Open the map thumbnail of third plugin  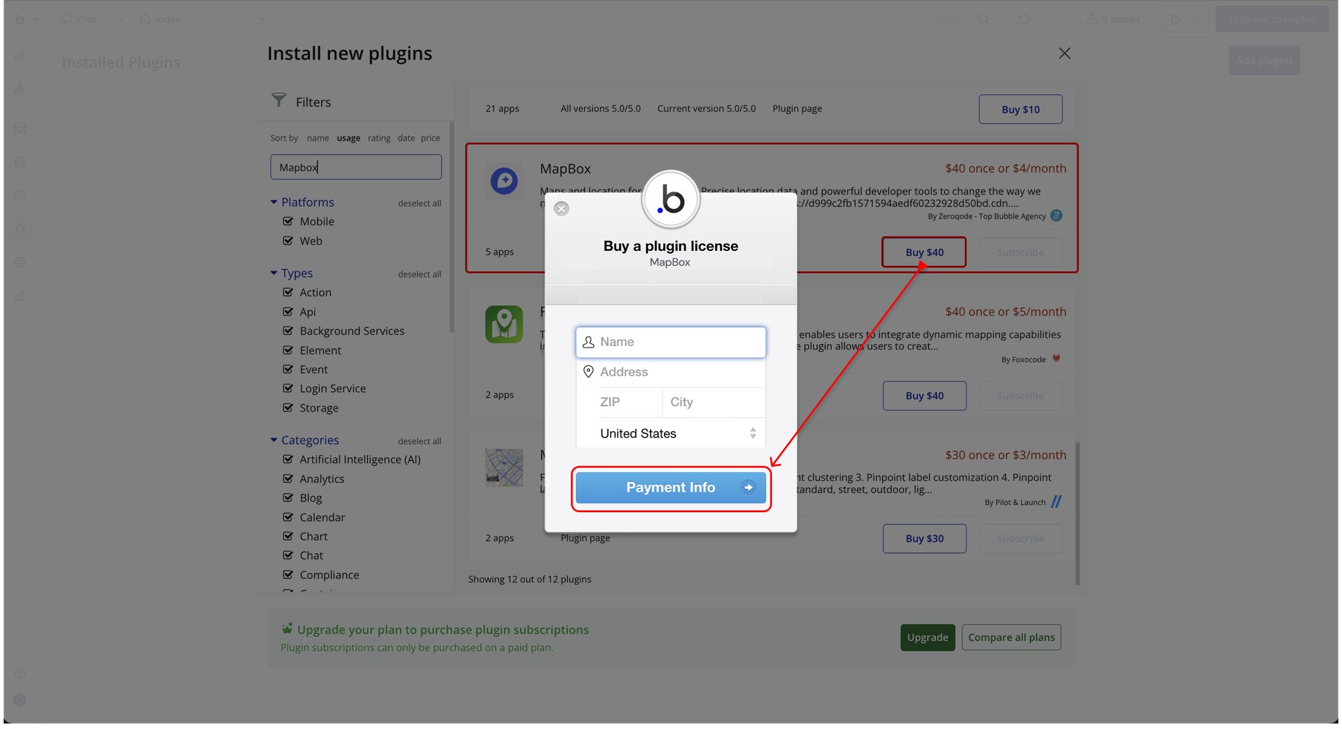pos(504,467)
